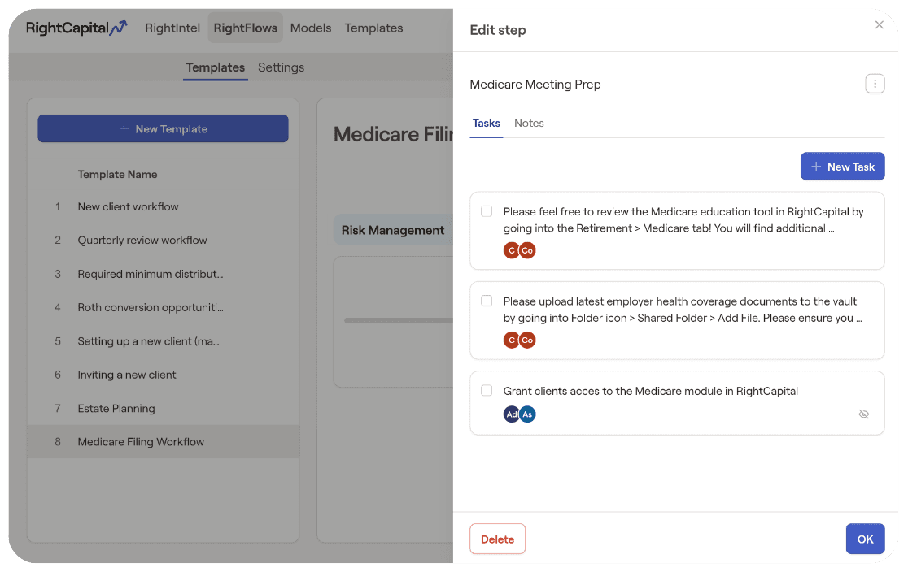
Task: Select the Estate Planning template
Action: 163,409
